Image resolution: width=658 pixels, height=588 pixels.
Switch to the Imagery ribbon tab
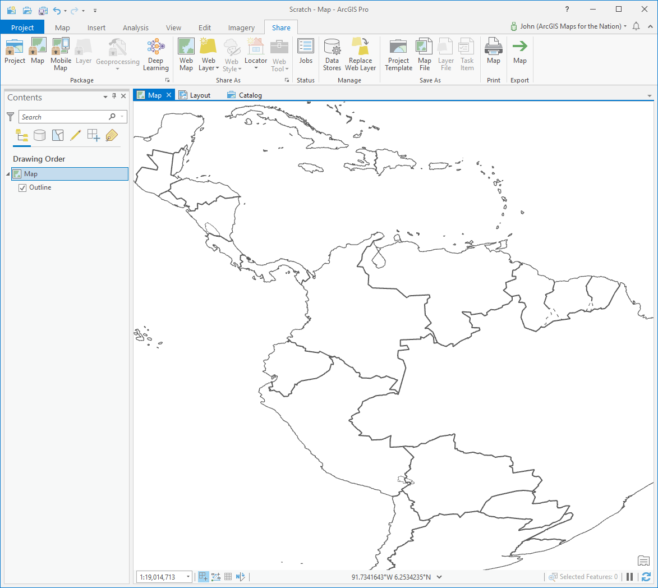pyautogui.click(x=241, y=27)
